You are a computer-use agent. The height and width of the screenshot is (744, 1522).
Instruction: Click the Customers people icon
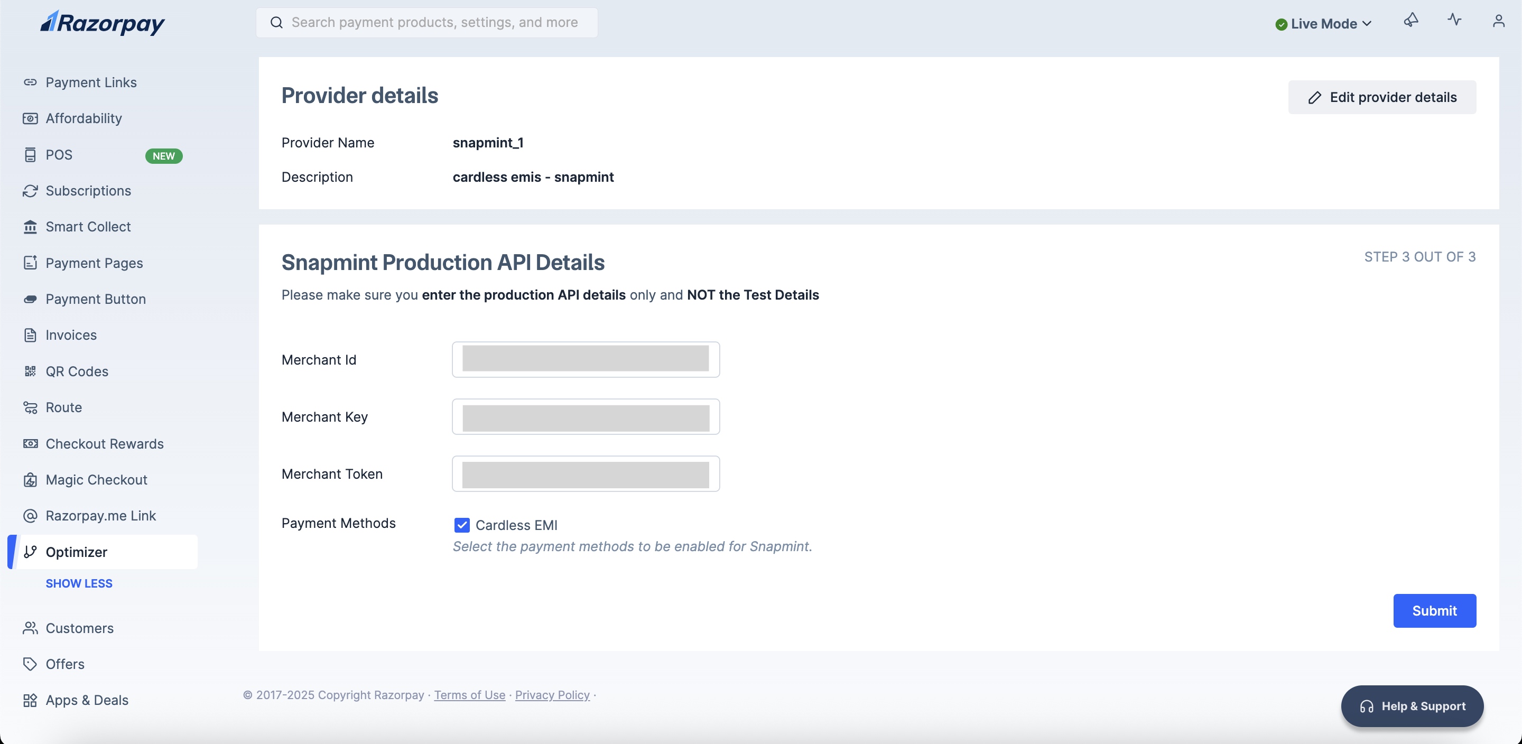[30, 628]
